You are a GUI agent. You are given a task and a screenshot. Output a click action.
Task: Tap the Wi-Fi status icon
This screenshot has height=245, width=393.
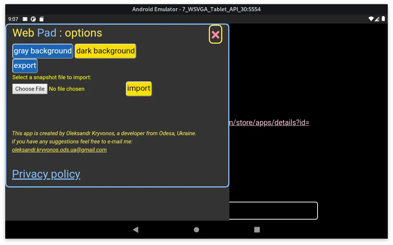pyautogui.click(x=371, y=19)
